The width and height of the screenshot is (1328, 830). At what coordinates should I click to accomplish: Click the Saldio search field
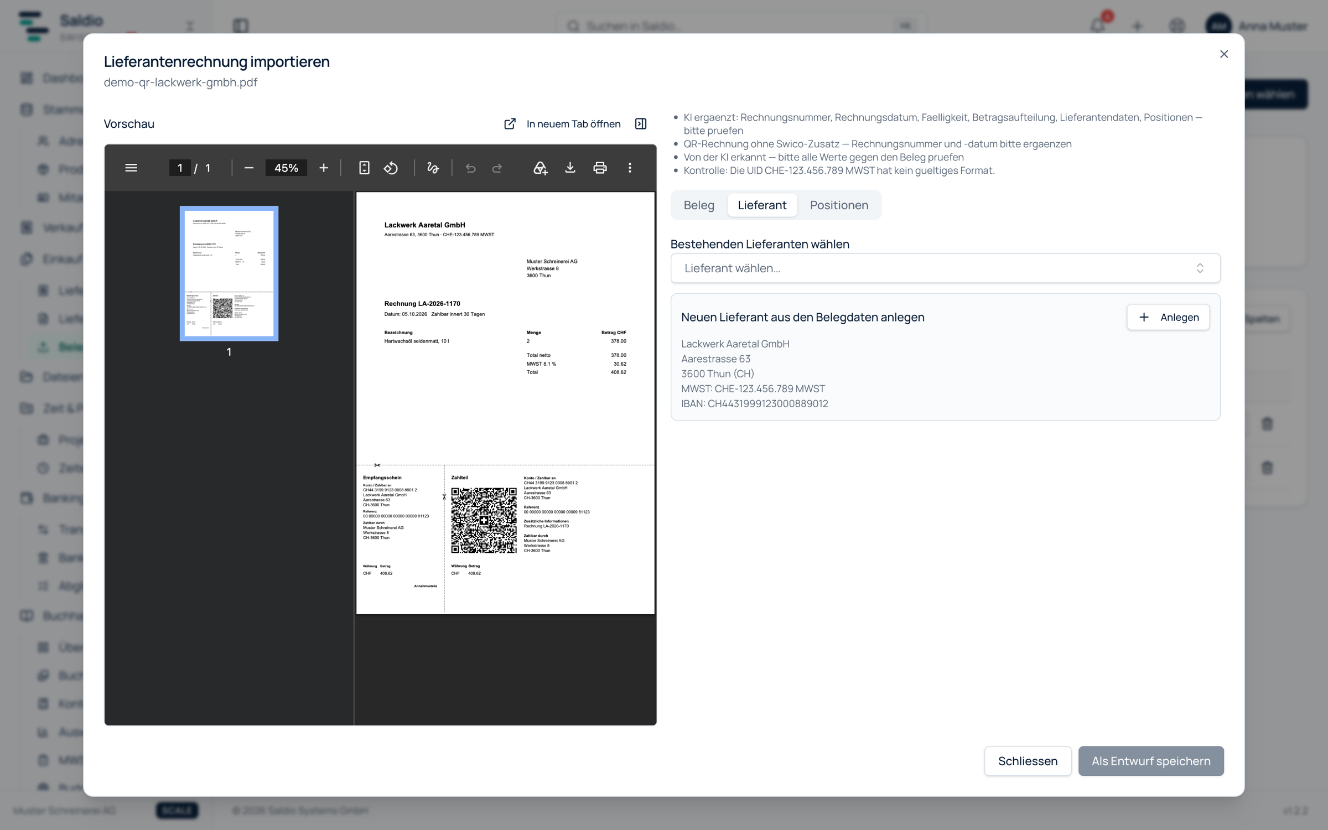tap(741, 25)
